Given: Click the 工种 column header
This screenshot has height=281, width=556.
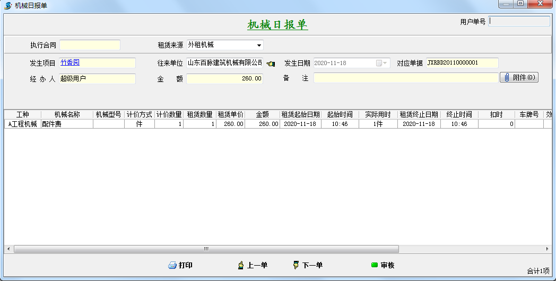Looking at the screenshot, I should 23,114.
